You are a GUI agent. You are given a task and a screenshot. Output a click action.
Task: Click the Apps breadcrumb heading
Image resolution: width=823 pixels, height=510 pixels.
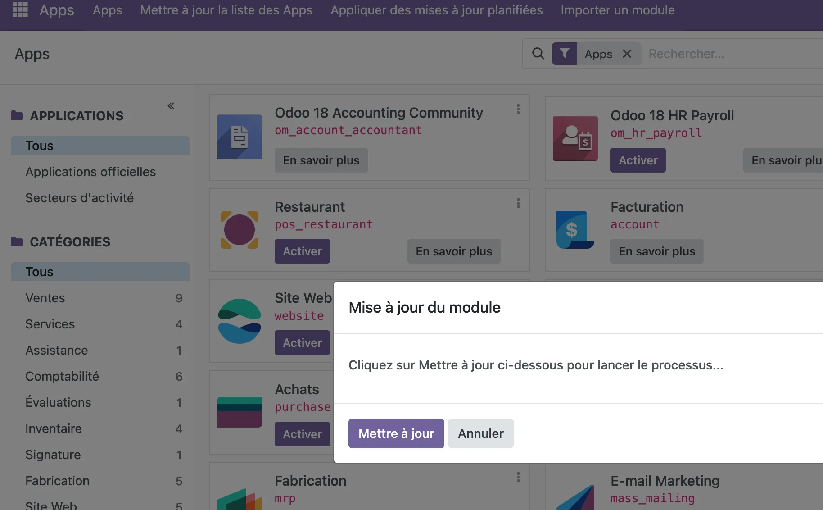click(32, 54)
